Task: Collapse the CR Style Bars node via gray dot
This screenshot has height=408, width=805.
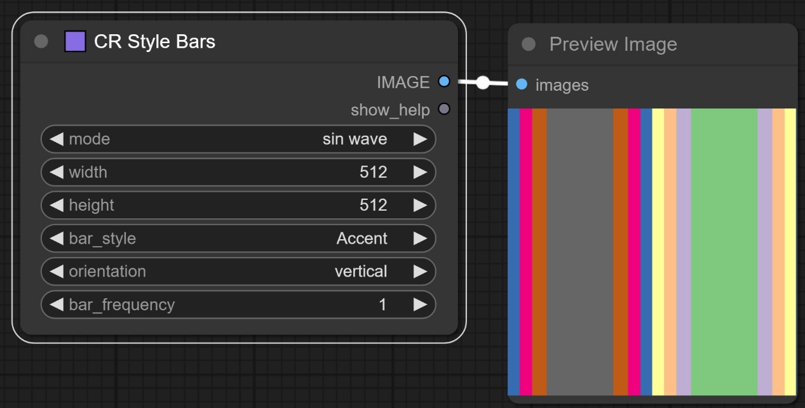Action: [41, 42]
